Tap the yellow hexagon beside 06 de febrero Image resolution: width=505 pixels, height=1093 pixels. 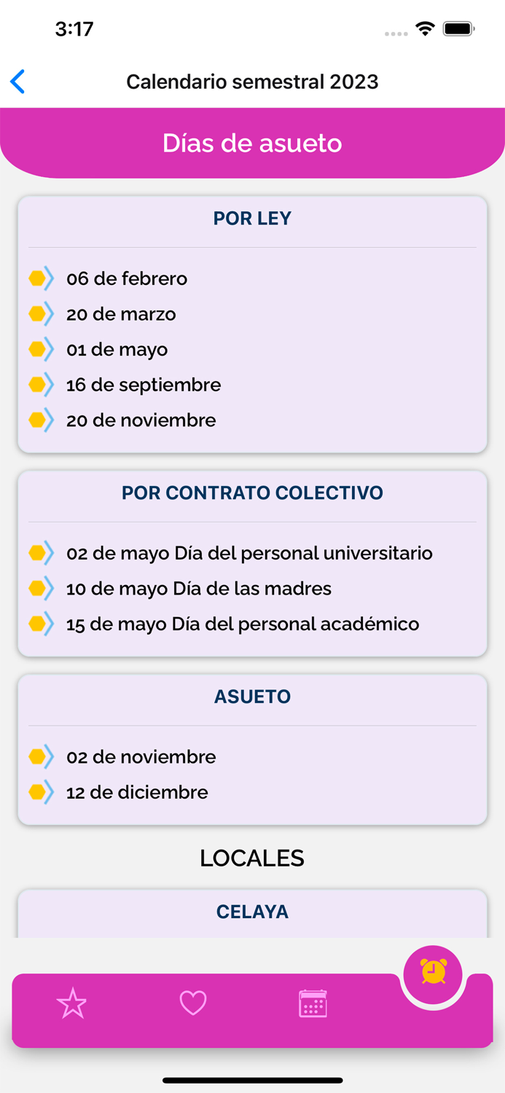pyautogui.click(x=39, y=278)
